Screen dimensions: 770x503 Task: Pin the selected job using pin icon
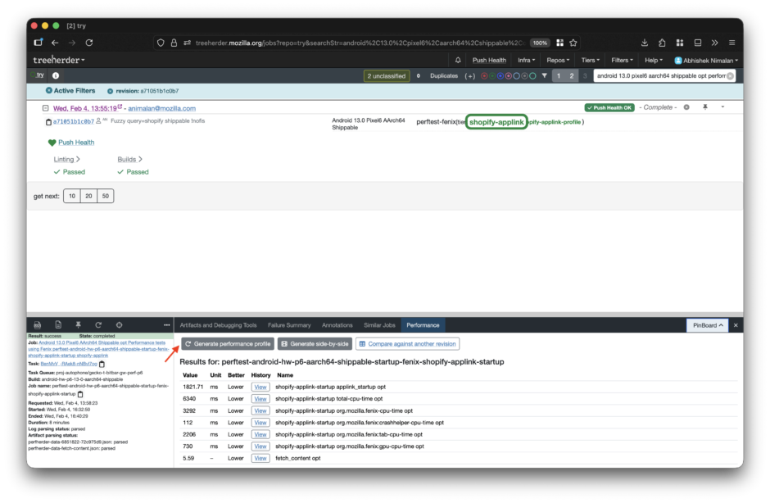[x=79, y=324]
